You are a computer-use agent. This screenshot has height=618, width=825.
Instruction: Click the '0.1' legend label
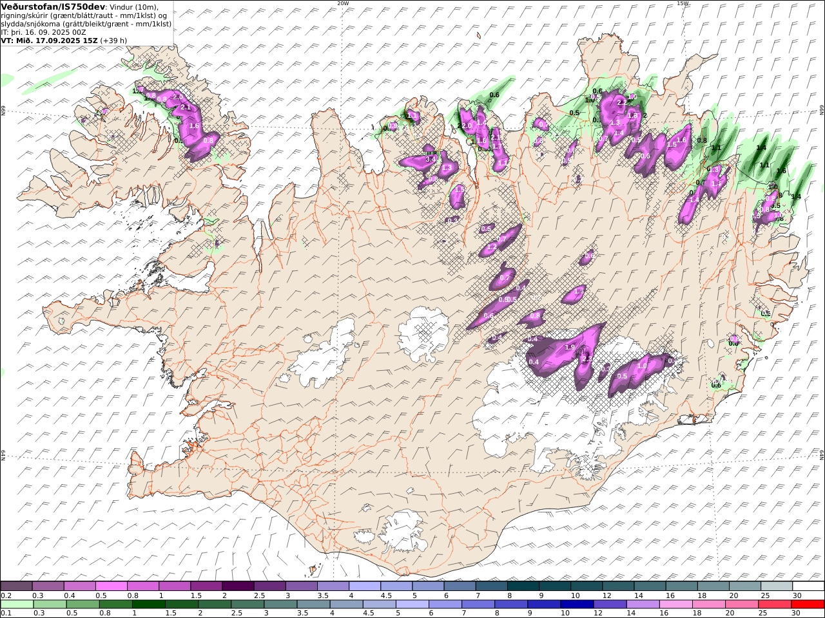pyautogui.click(x=5, y=613)
